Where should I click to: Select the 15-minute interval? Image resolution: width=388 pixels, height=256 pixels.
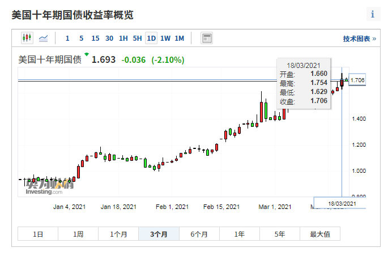(x=95, y=39)
